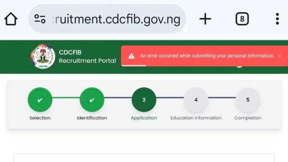Click the cdcfib.gov.ng URL address field

tap(107, 19)
